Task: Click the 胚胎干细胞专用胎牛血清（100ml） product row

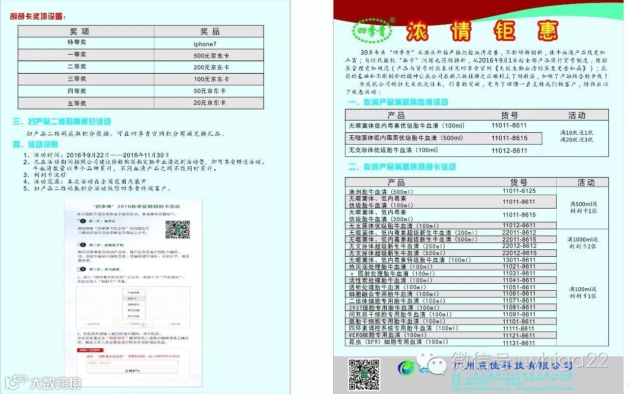Action: coord(451,321)
